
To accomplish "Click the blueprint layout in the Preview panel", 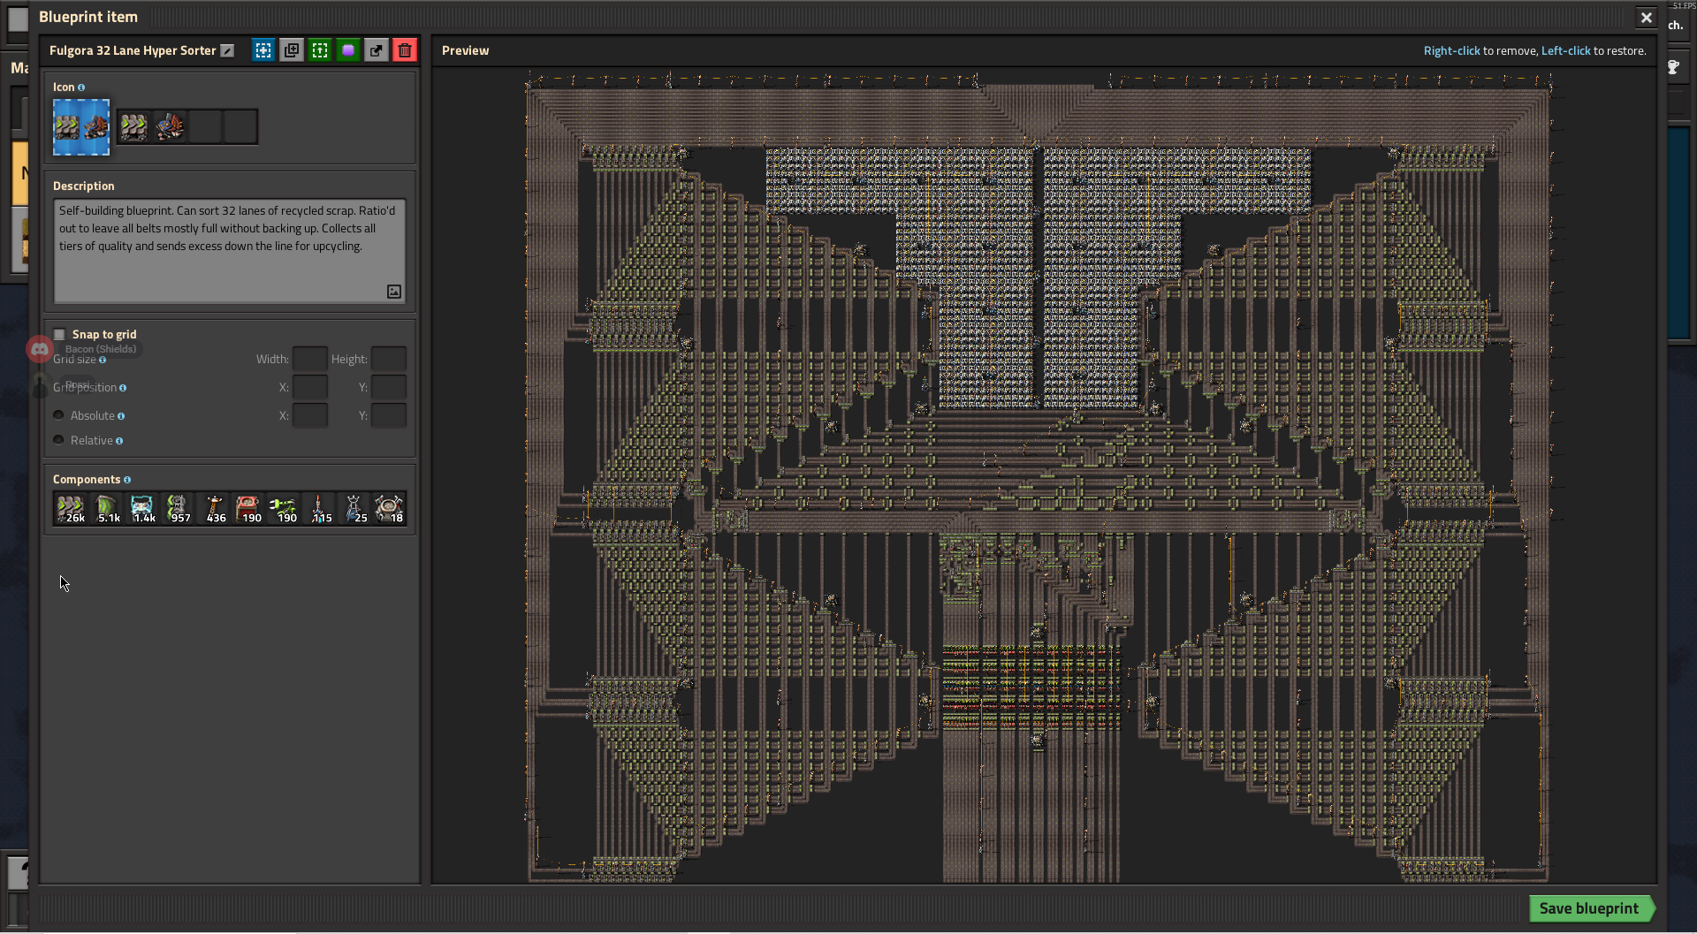I will tap(1039, 477).
